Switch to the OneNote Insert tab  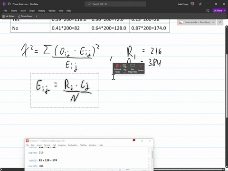click(x=23, y=11)
